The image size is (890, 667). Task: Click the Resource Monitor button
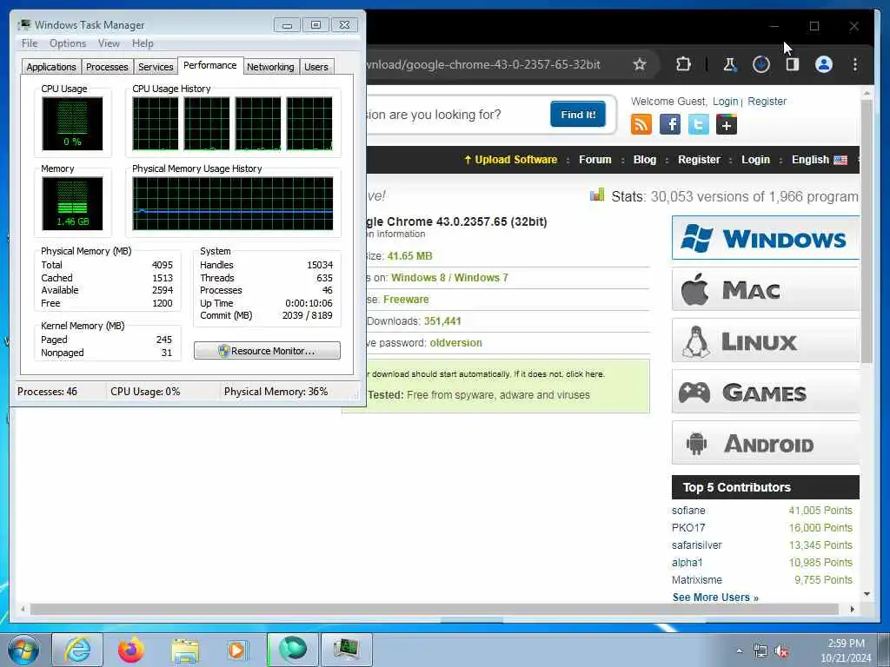tap(268, 351)
